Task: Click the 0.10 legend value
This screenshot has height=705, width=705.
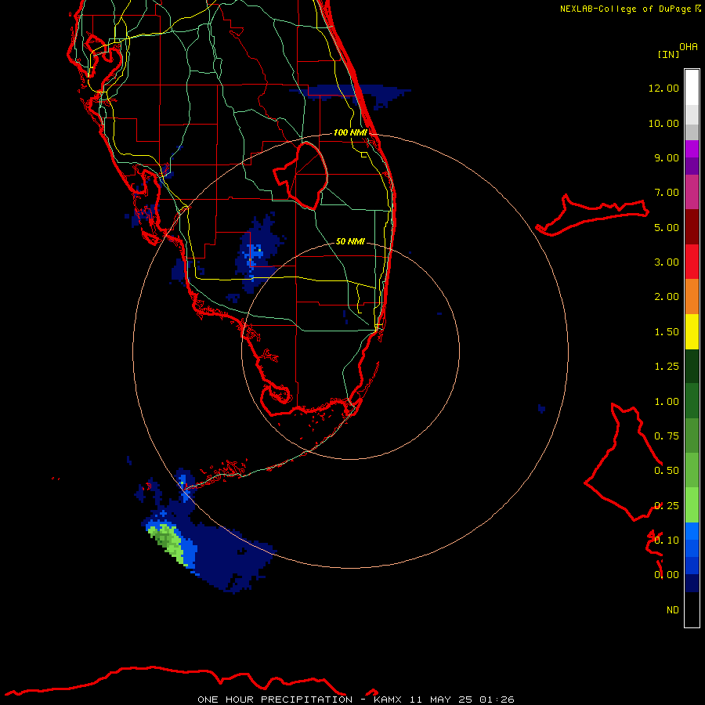Action: pos(667,540)
